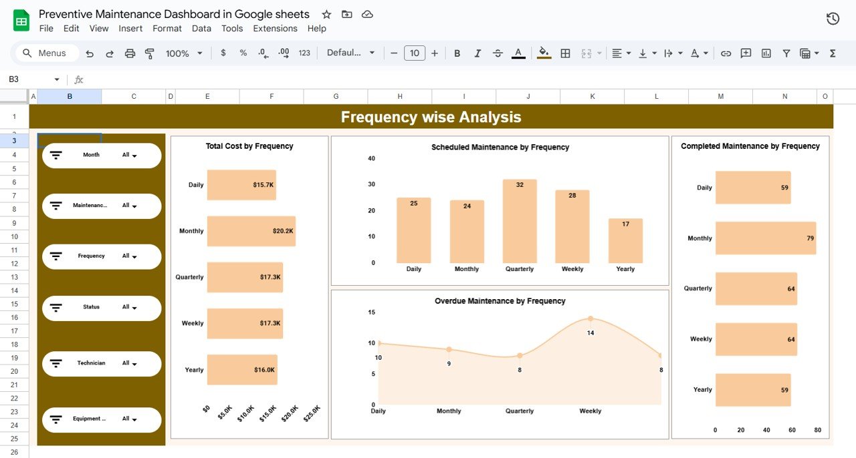
Task: Open the Format menu
Action: click(167, 28)
